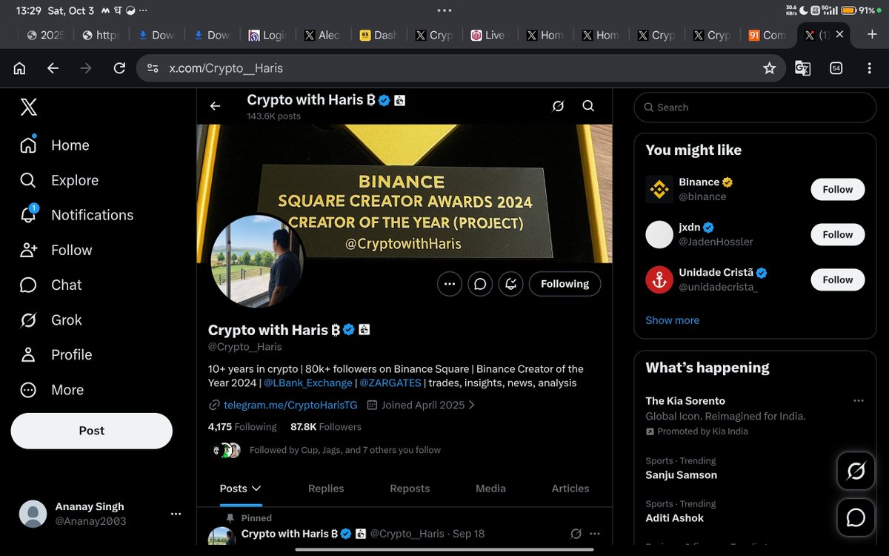Open Binance avatar in suggestions
889x556 pixels.
[659, 189]
